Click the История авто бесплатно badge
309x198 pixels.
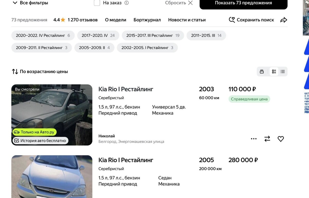(x=40, y=141)
